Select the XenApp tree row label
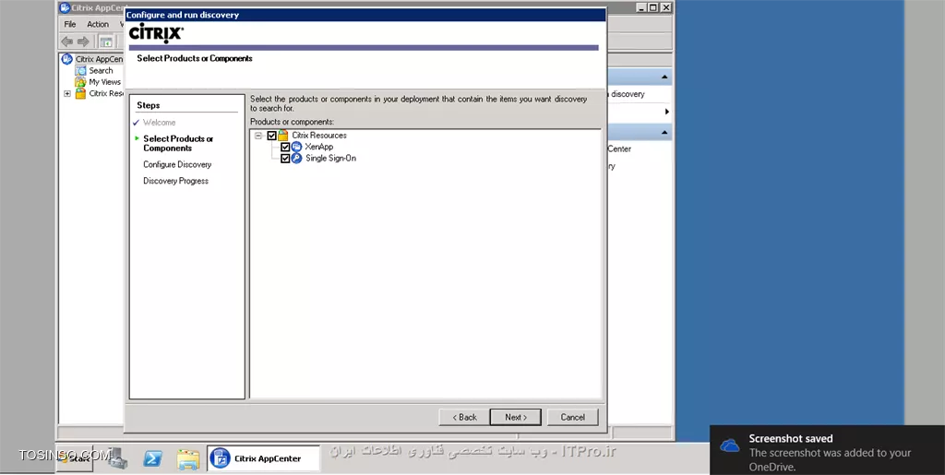The image size is (945, 475). 318,147
